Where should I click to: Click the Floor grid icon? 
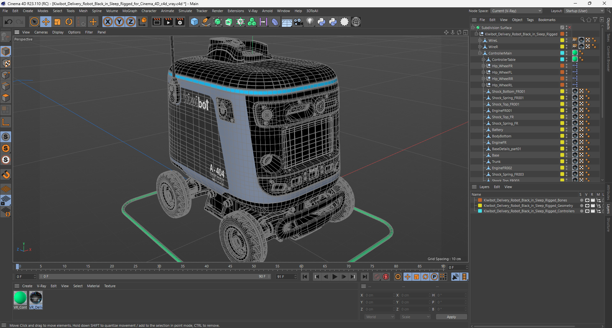tap(287, 22)
